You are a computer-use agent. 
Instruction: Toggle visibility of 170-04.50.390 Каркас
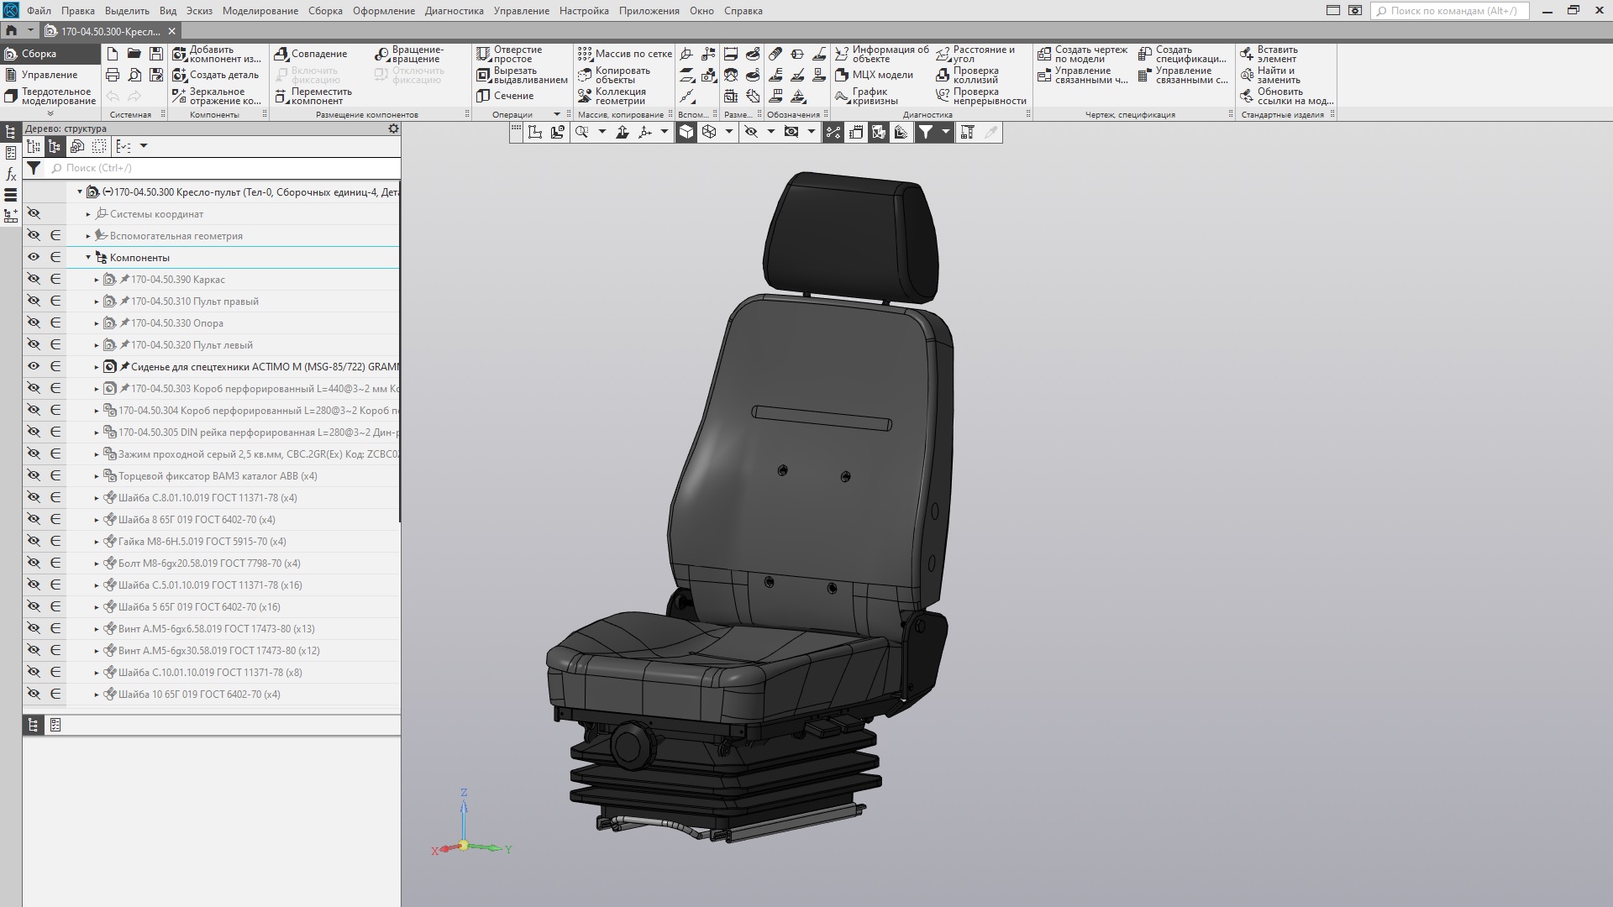(x=34, y=280)
